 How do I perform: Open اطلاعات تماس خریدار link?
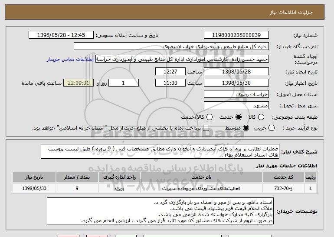coord(70,59)
